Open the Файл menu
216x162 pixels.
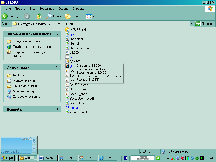click(x=7, y=9)
